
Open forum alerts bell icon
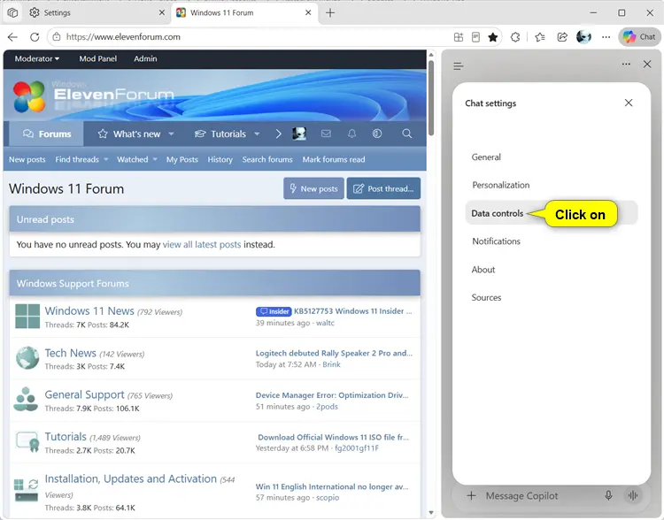[351, 134]
